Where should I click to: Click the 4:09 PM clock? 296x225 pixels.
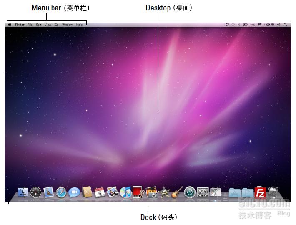269,25
